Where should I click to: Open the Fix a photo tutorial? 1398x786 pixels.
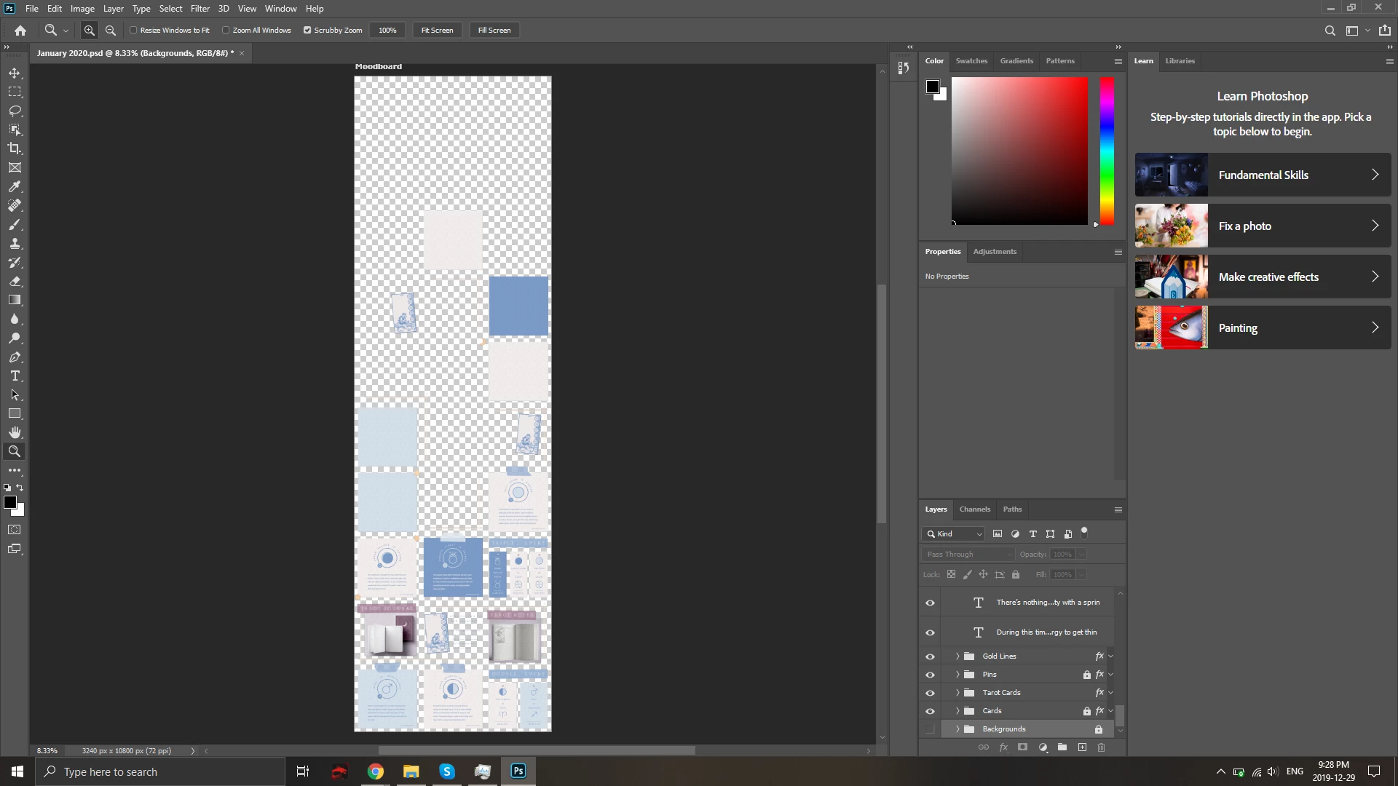coord(1263,226)
